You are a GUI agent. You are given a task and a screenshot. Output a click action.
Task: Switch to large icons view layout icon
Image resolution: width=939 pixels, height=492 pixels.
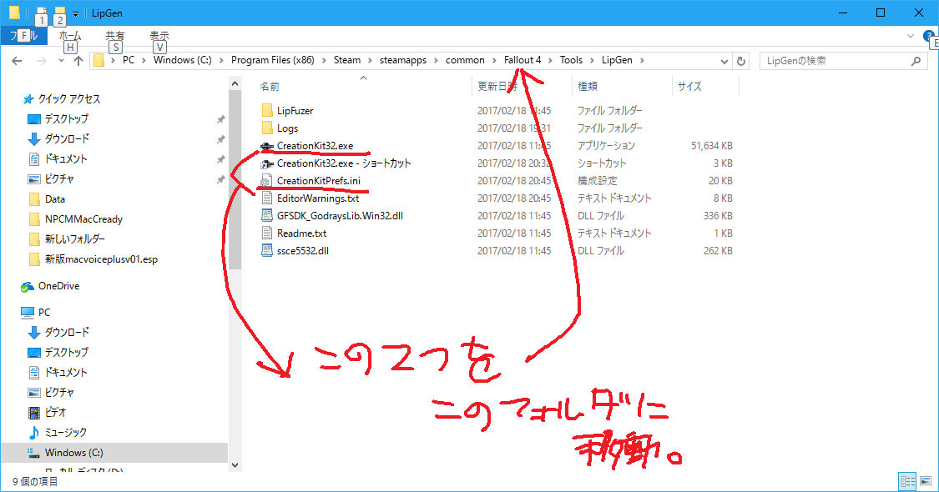[926, 480]
